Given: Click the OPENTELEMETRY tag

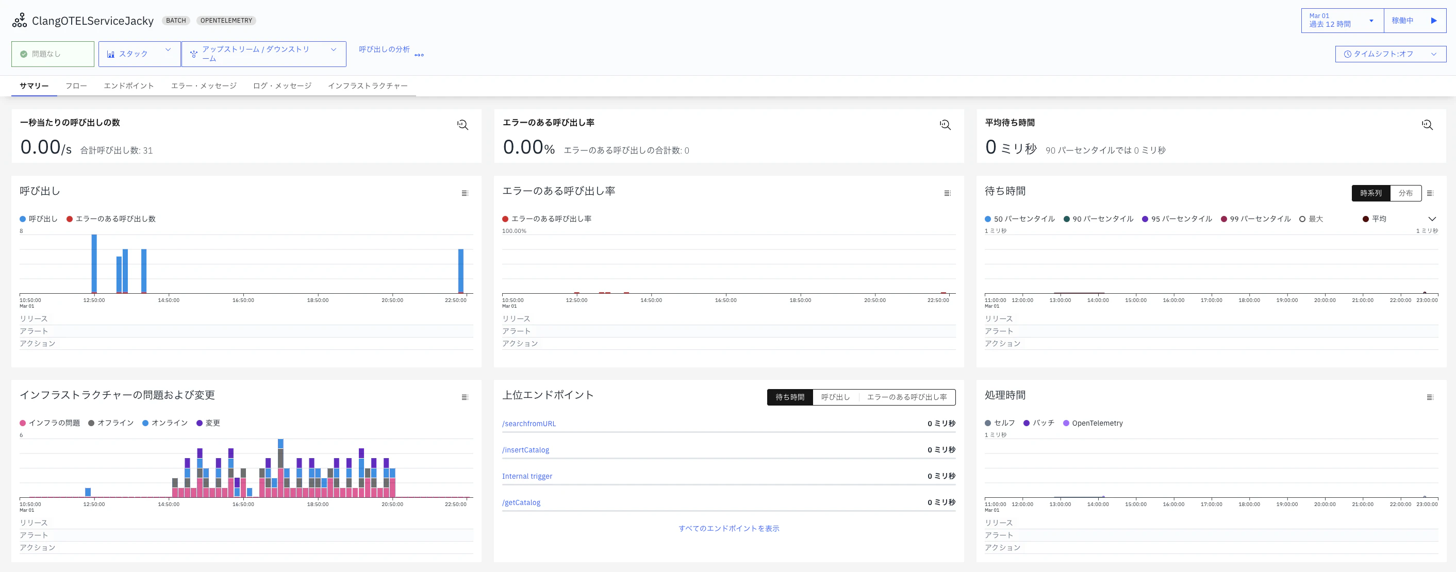Looking at the screenshot, I should coord(226,20).
